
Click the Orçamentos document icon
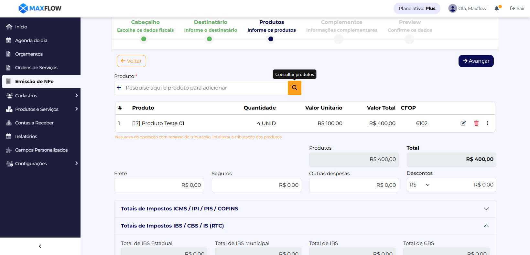[x=8, y=54]
